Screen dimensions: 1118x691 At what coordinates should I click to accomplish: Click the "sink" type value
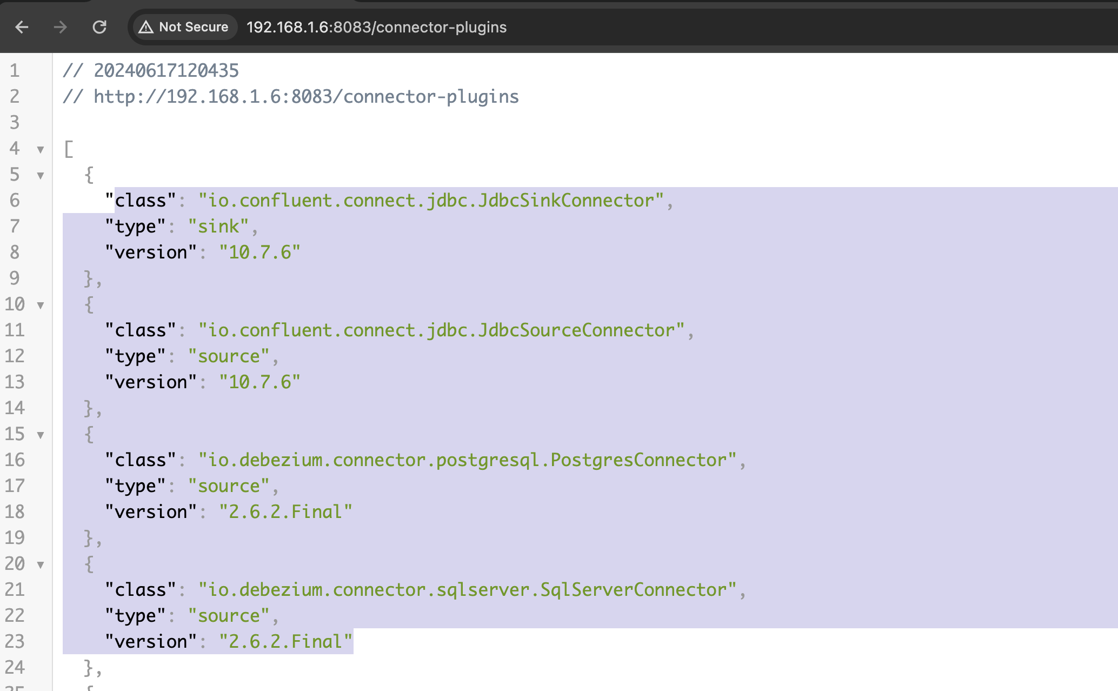click(218, 227)
